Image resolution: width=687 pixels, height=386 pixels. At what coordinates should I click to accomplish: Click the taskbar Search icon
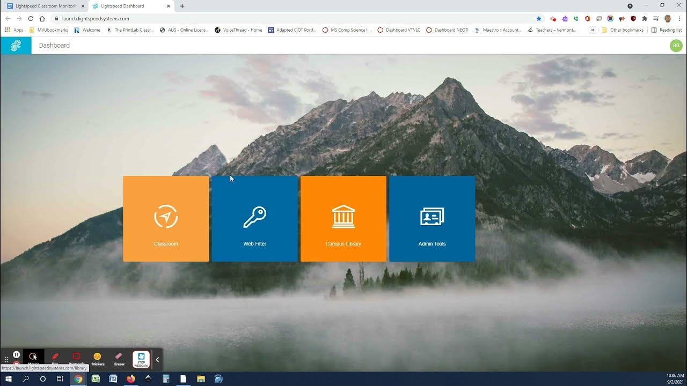click(26, 378)
